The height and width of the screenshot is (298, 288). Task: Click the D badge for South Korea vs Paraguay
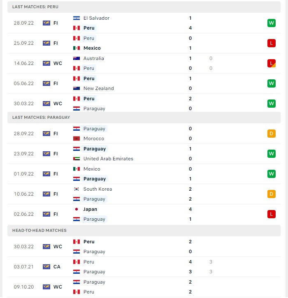pos(271,194)
